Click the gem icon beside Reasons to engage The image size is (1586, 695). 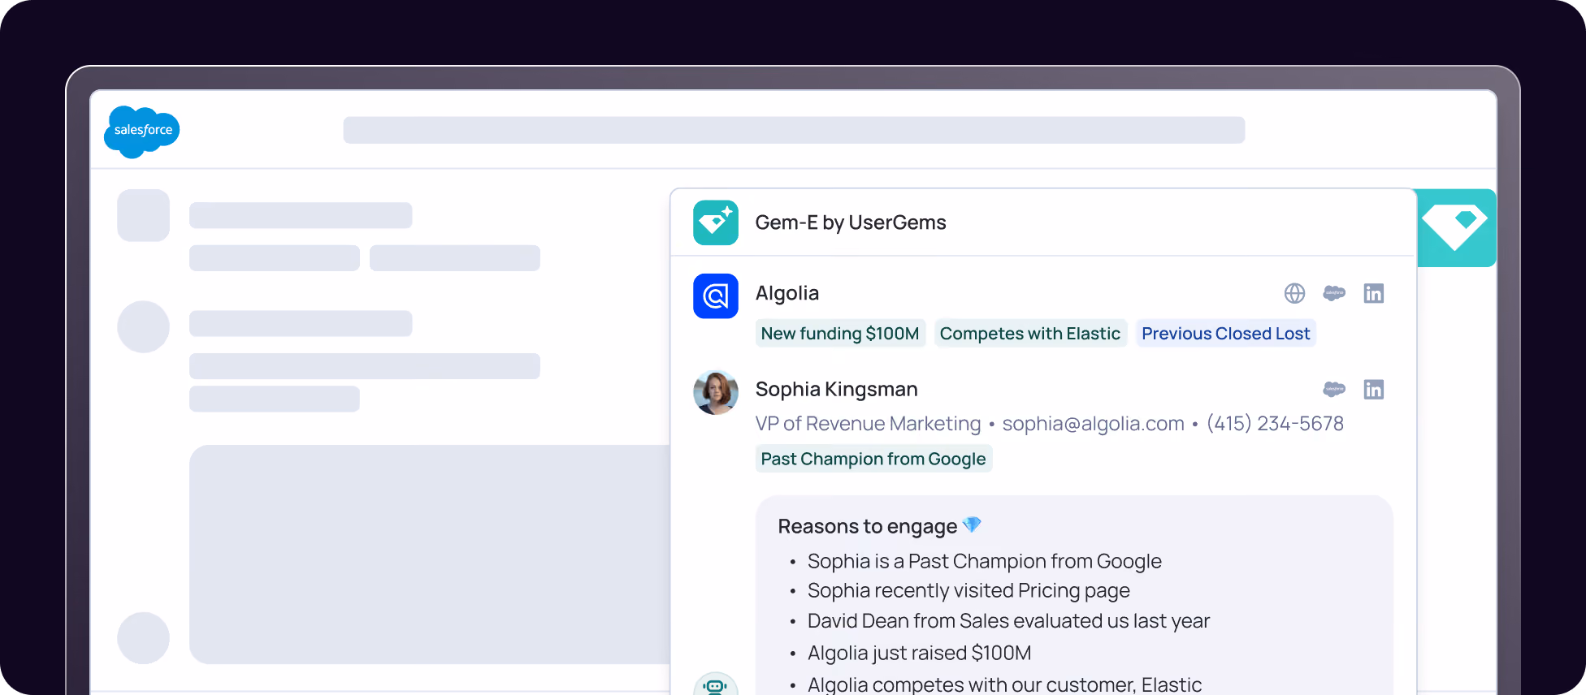tap(972, 525)
